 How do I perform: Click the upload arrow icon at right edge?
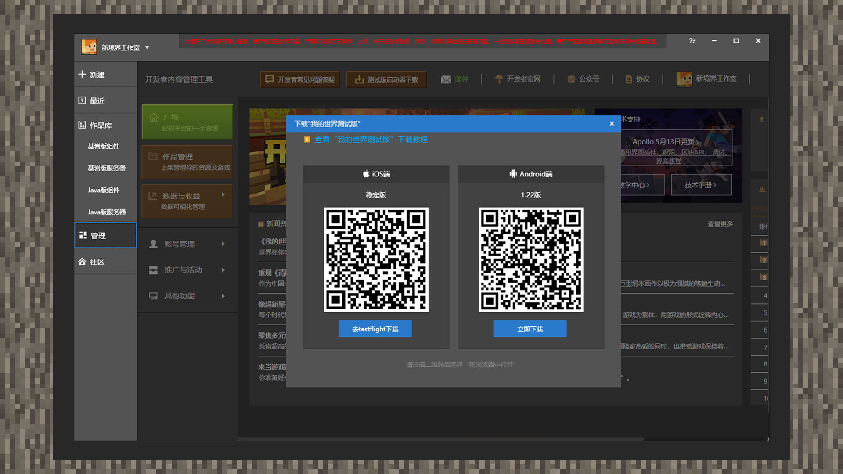[x=762, y=119]
